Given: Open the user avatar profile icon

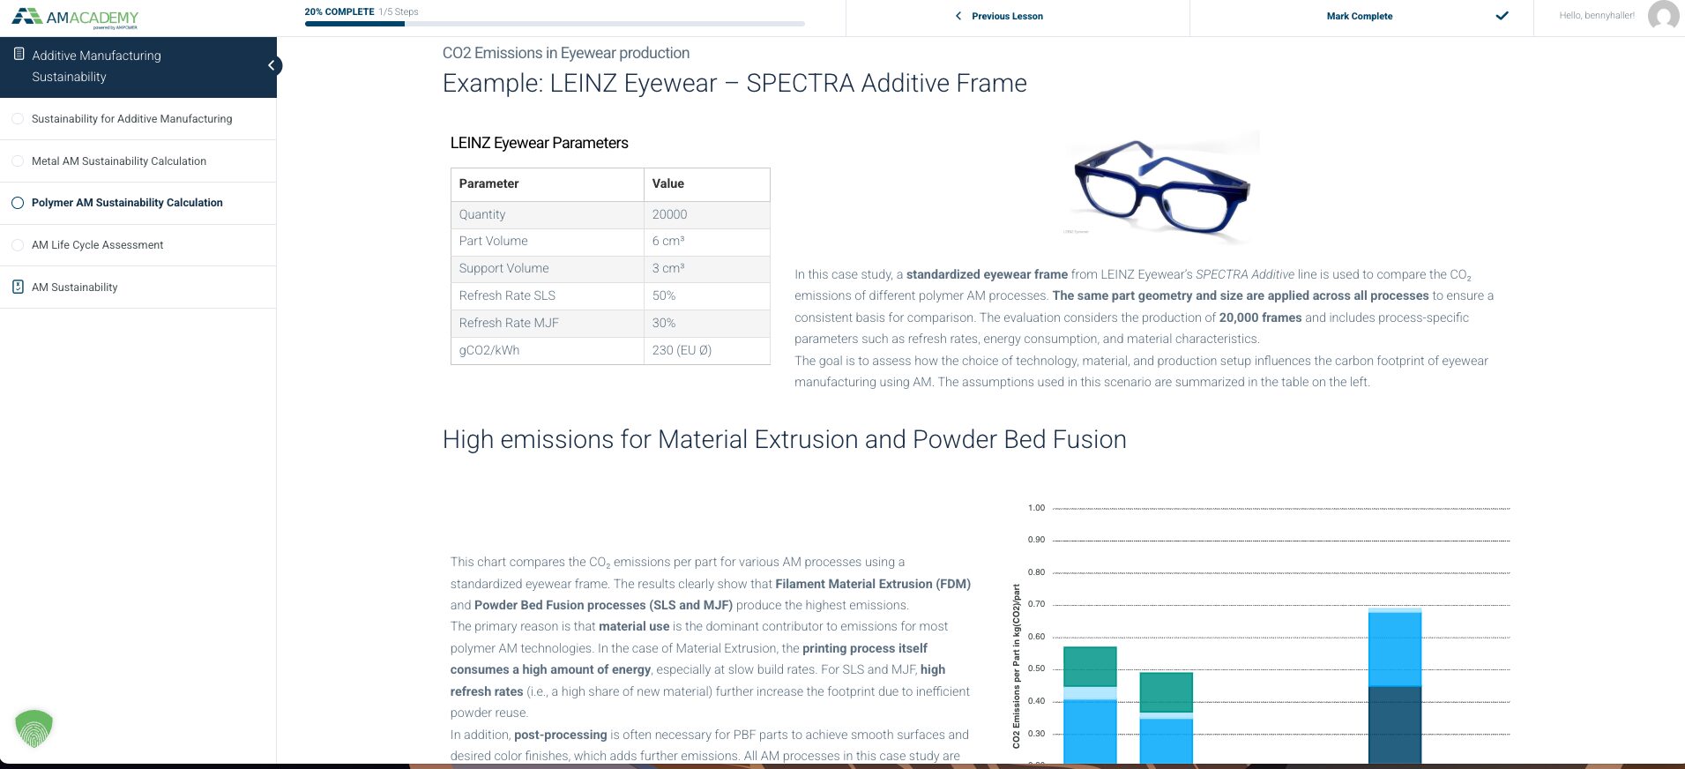Looking at the screenshot, I should (x=1663, y=16).
